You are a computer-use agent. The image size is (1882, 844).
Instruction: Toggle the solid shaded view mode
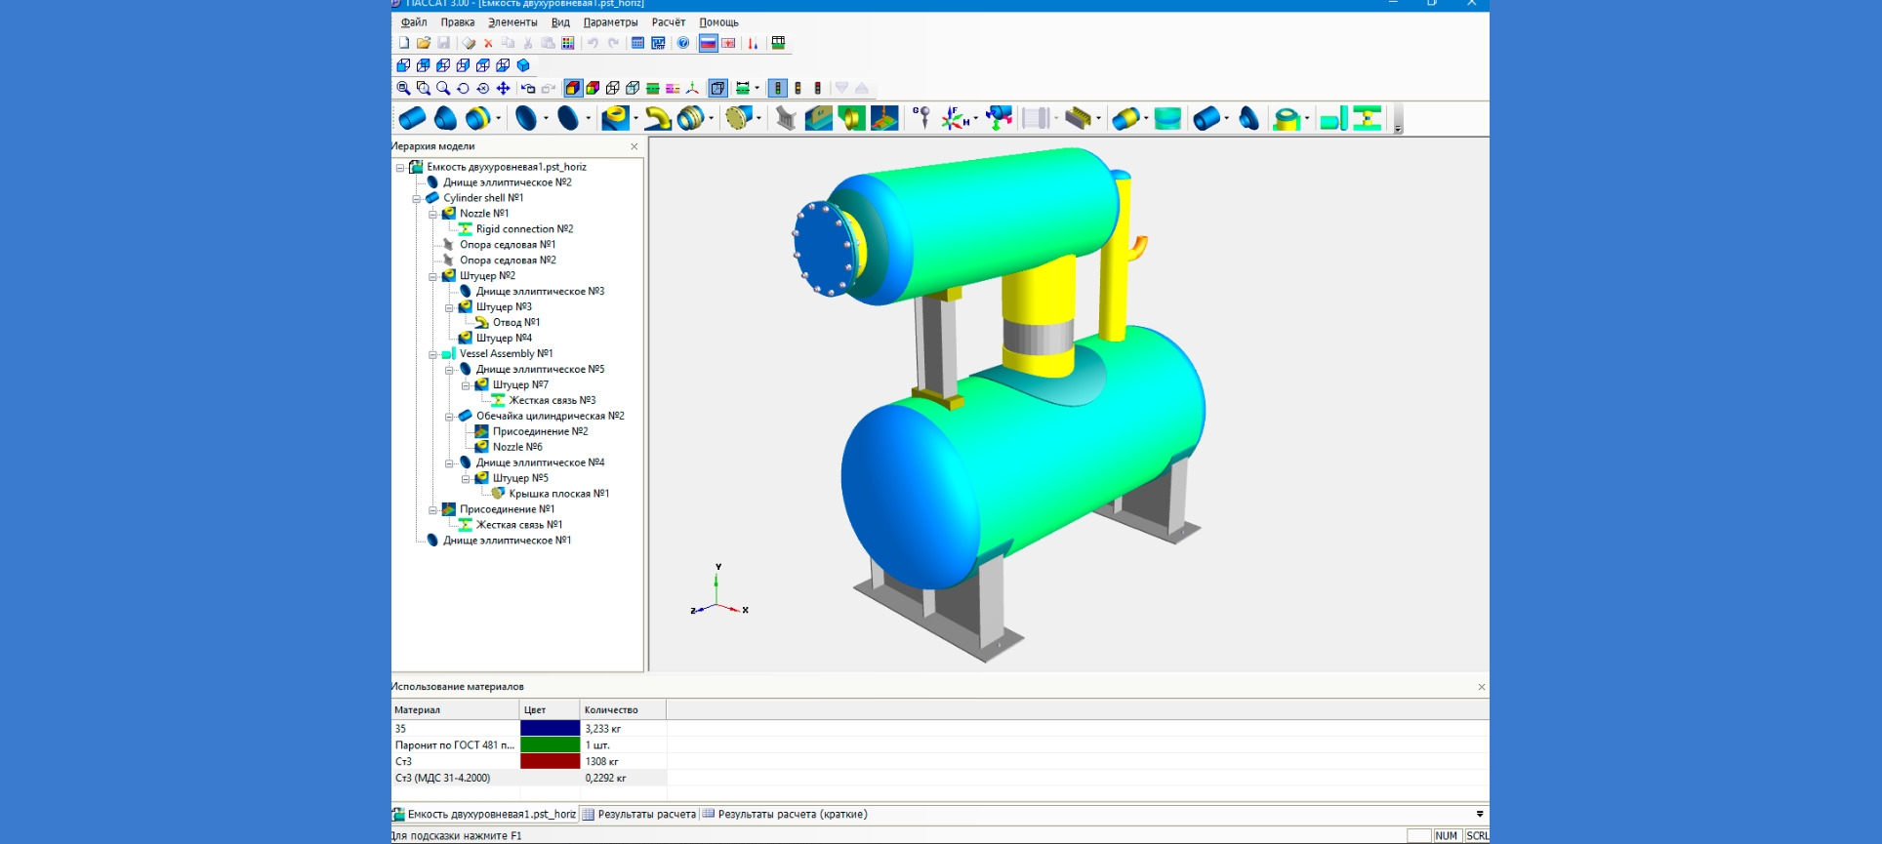tap(573, 89)
